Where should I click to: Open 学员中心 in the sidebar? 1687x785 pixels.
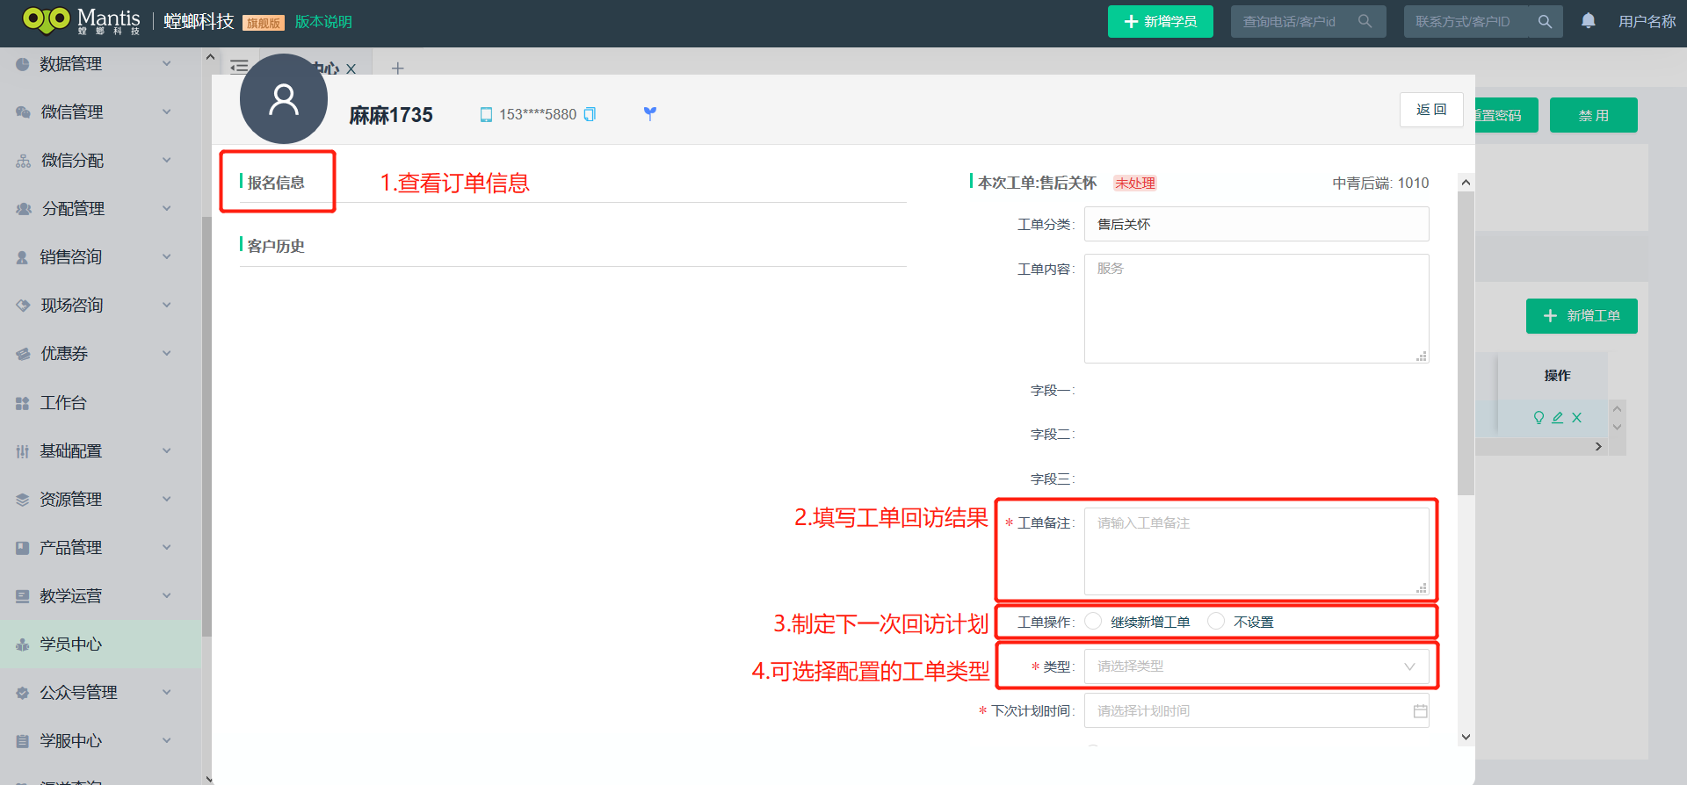click(x=100, y=645)
